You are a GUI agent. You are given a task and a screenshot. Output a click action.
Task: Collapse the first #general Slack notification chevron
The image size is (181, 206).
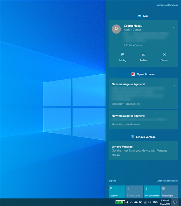click(x=174, y=86)
